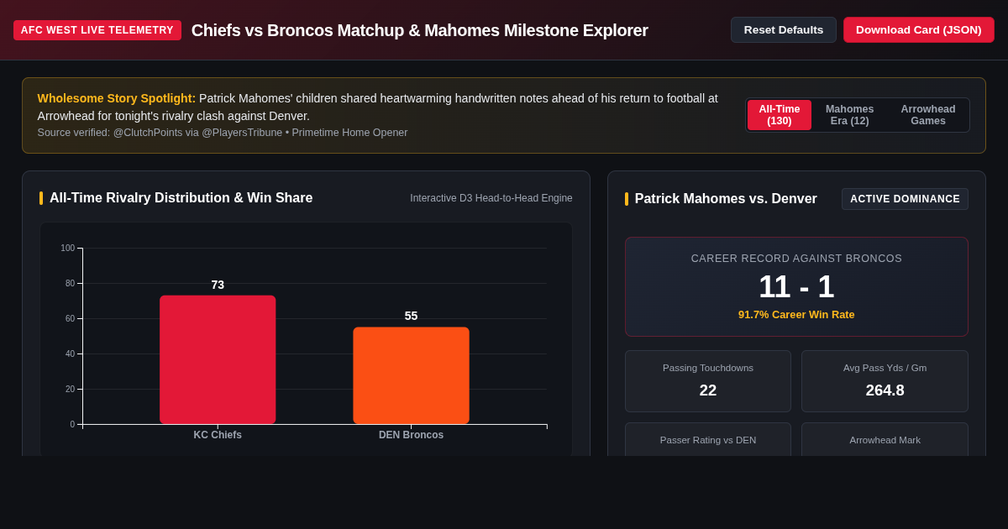Image resolution: width=1008 pixels, height=529 pixels.
Task: Click the 73 value label above bar
Action: click(x=218, y=285)
